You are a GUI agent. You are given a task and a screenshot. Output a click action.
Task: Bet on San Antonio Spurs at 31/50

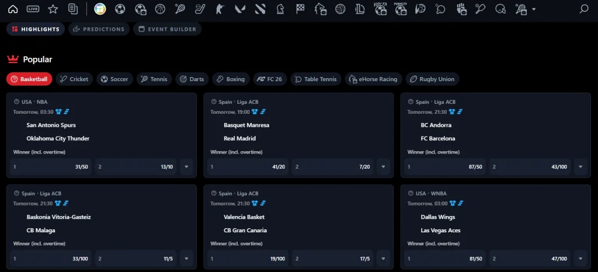click(51, 167)
